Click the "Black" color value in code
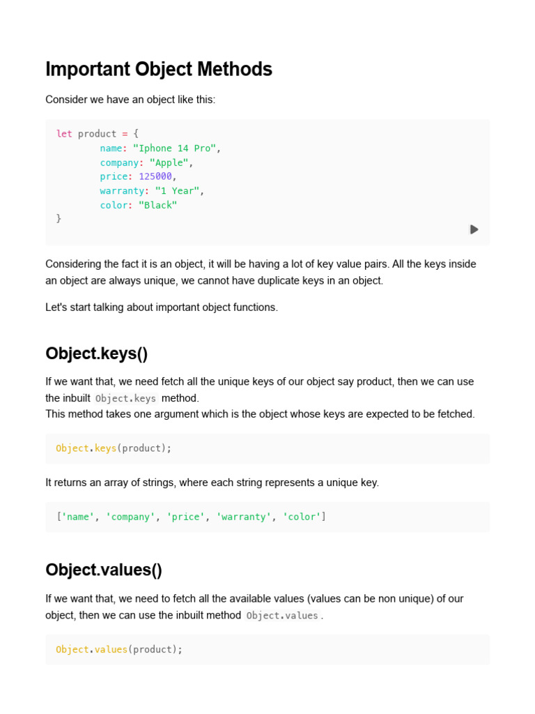The image size is (535, 714). click(157, 205)
